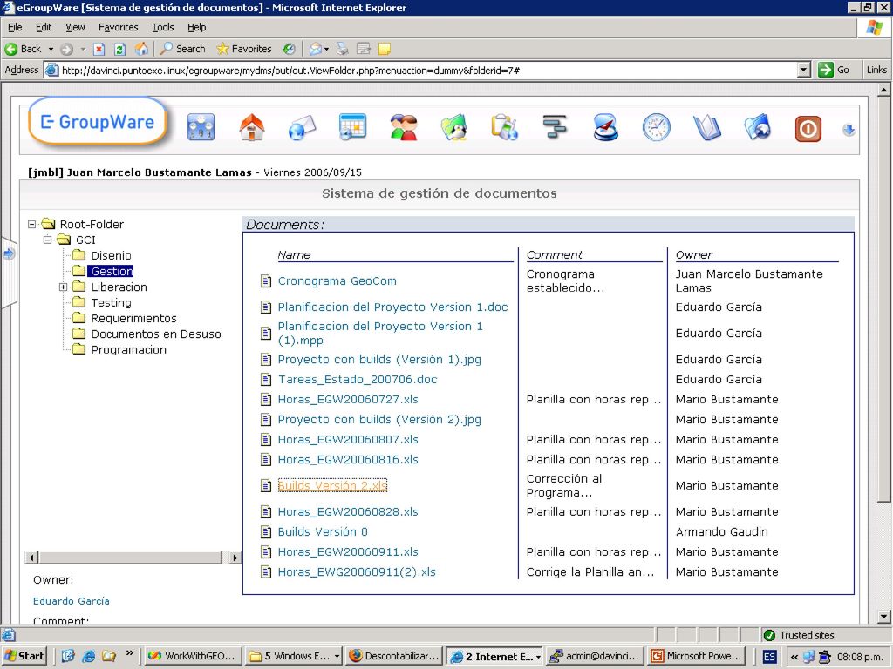Image resolution: width=893 pixels, height=669 pixels.
Task: Open the eGroupWare Calendar icon
Action: [x=352, y=127]
